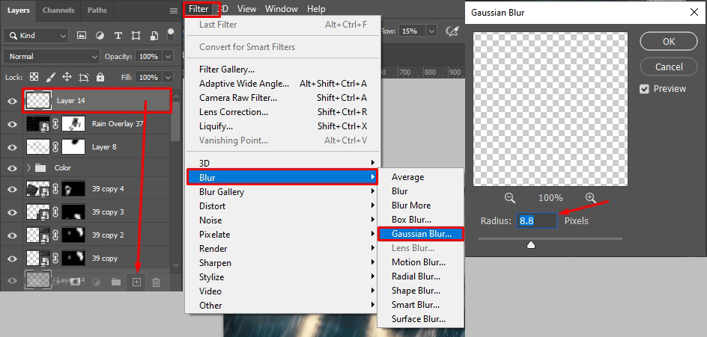Hide the 39 copy layer
The height and width of the screenshot is (337, 707).
coord(12,259)
